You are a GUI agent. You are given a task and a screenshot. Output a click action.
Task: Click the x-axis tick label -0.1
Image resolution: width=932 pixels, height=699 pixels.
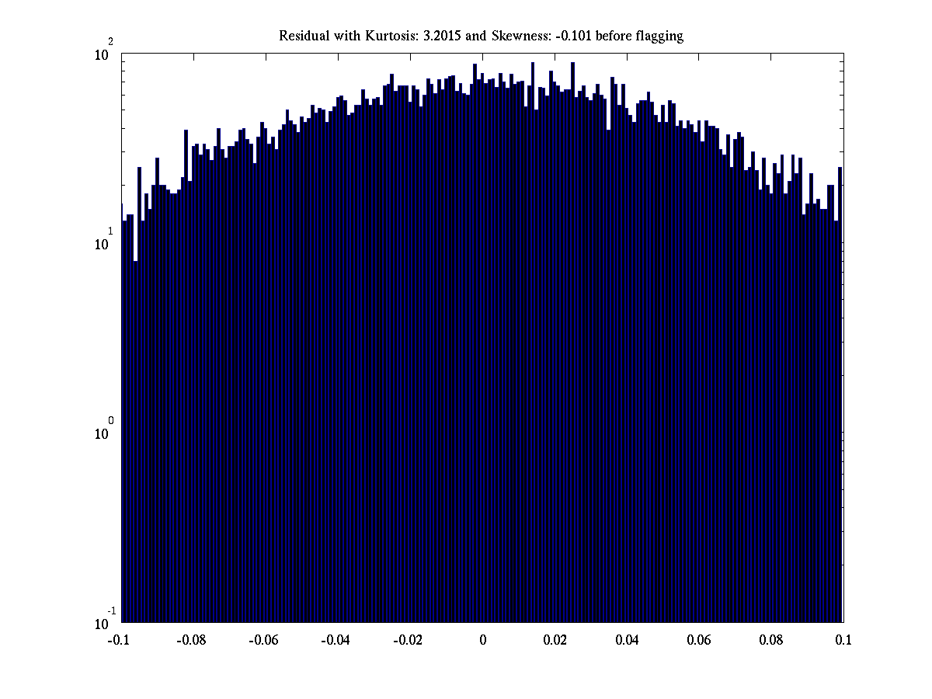[x=119, y=641]
